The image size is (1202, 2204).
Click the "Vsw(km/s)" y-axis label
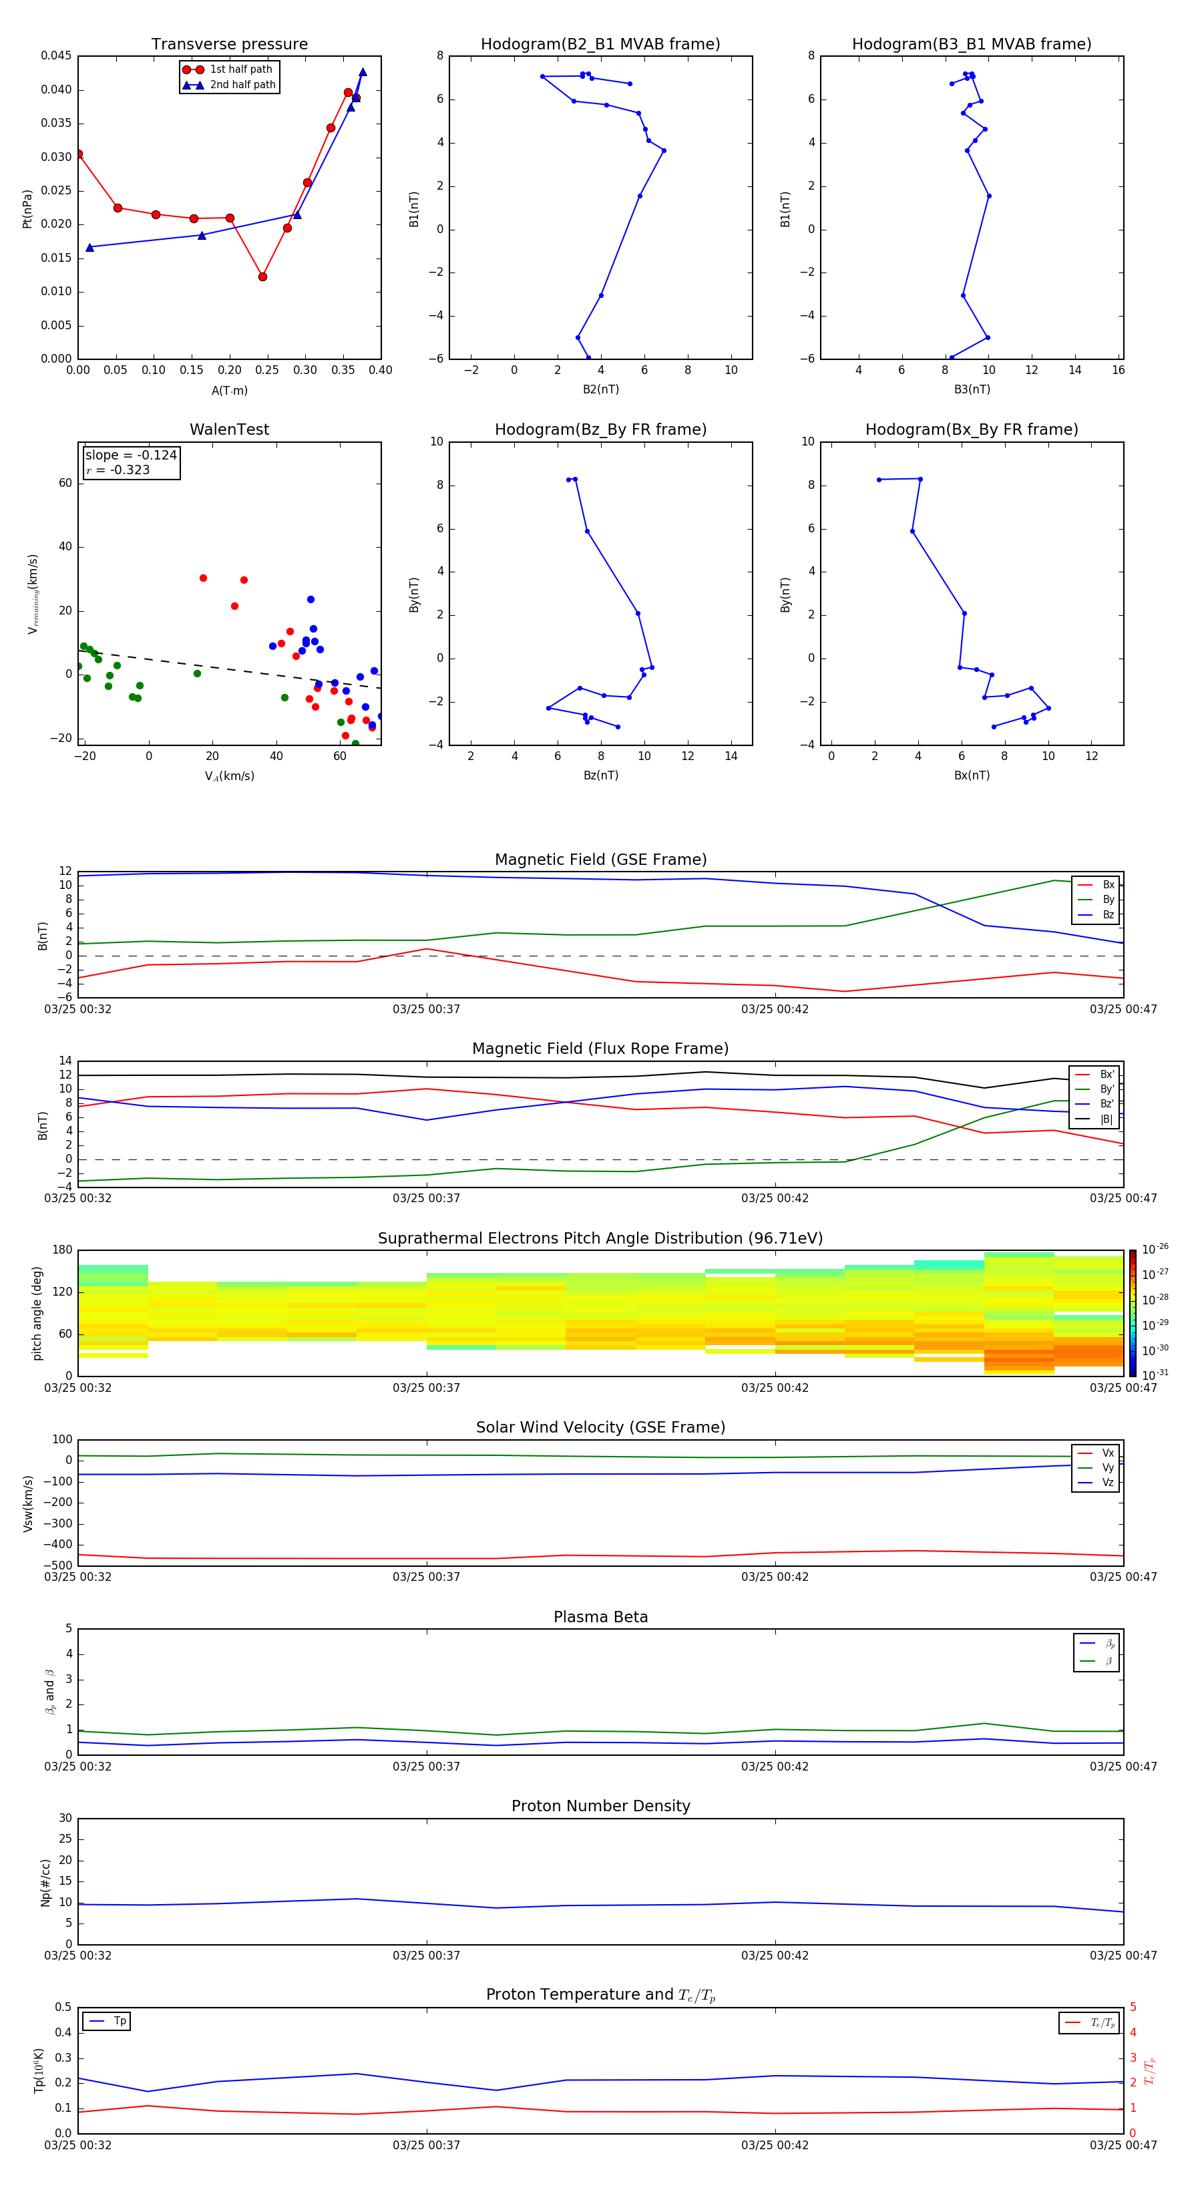tap(27, 1503)
